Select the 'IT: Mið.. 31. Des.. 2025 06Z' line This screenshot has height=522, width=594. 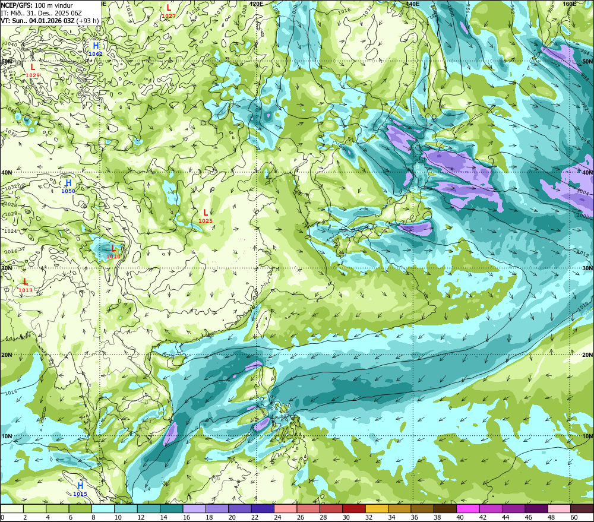pos(42,13)
